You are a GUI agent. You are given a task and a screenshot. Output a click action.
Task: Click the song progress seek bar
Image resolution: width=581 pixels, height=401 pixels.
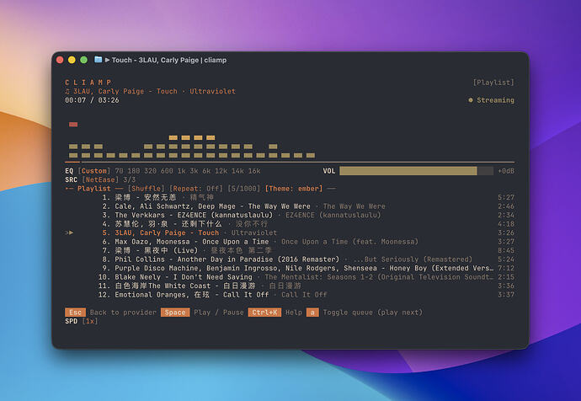click(290, 162)
